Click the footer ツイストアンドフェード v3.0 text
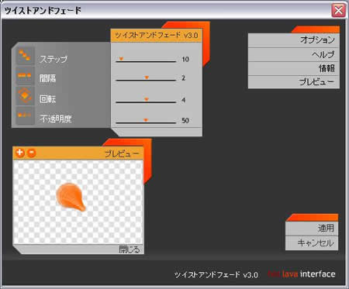Screen dimensions: 349x289 pyautogui.click(x=216, y=274)
